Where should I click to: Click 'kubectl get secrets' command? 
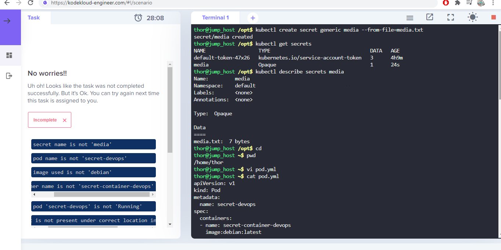click(x=283, y=44)
